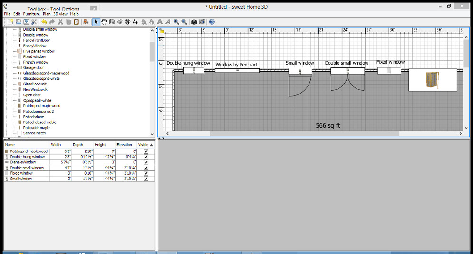Click the Create photo camera icon
The height and width of the screenshot is (254, 473).
(194, 22)
